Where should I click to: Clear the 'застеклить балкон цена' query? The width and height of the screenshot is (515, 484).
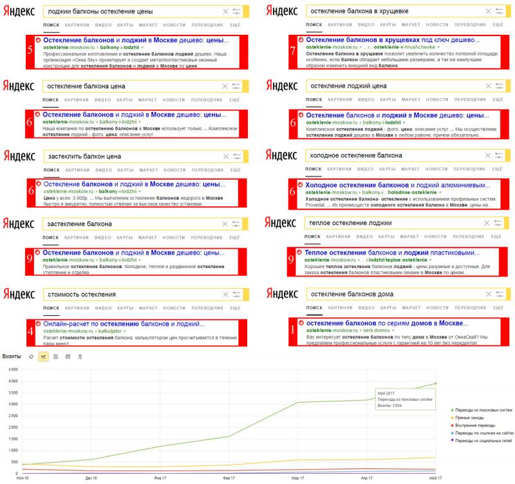[x=226, y=157]
